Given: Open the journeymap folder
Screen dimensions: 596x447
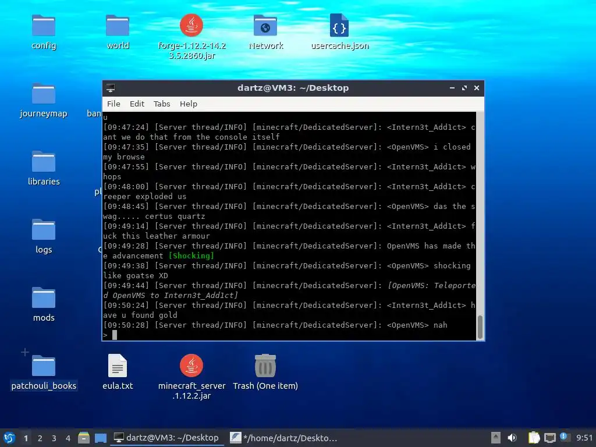Looking at the screenshot, I should coord(44,94).
